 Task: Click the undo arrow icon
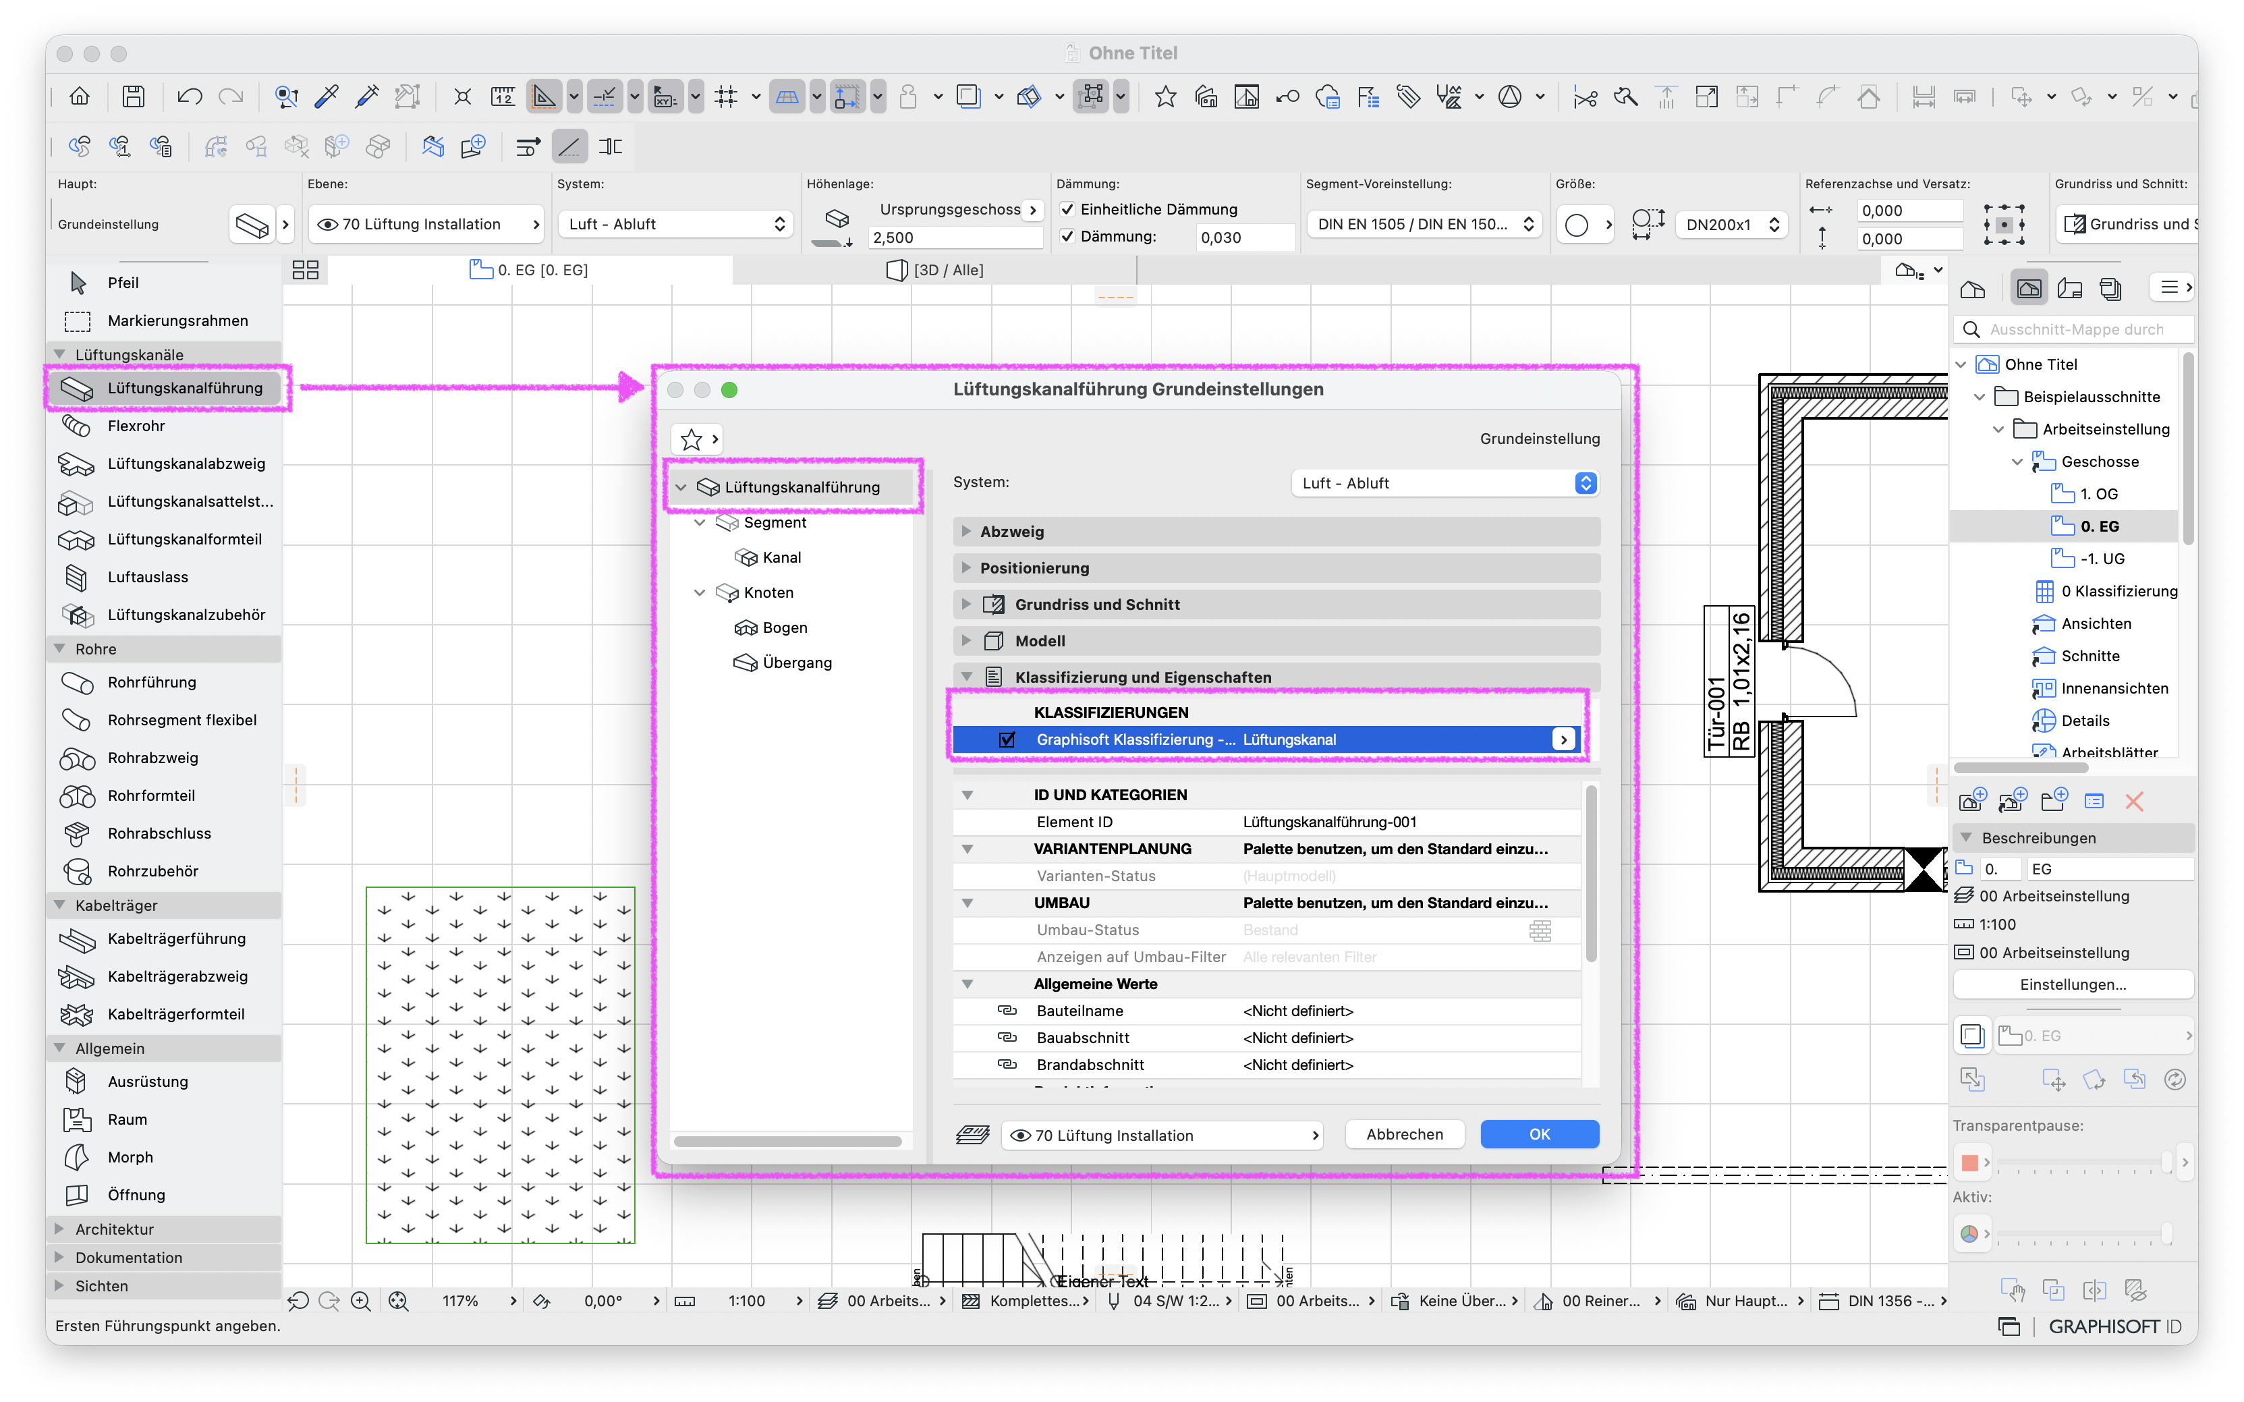189,96
